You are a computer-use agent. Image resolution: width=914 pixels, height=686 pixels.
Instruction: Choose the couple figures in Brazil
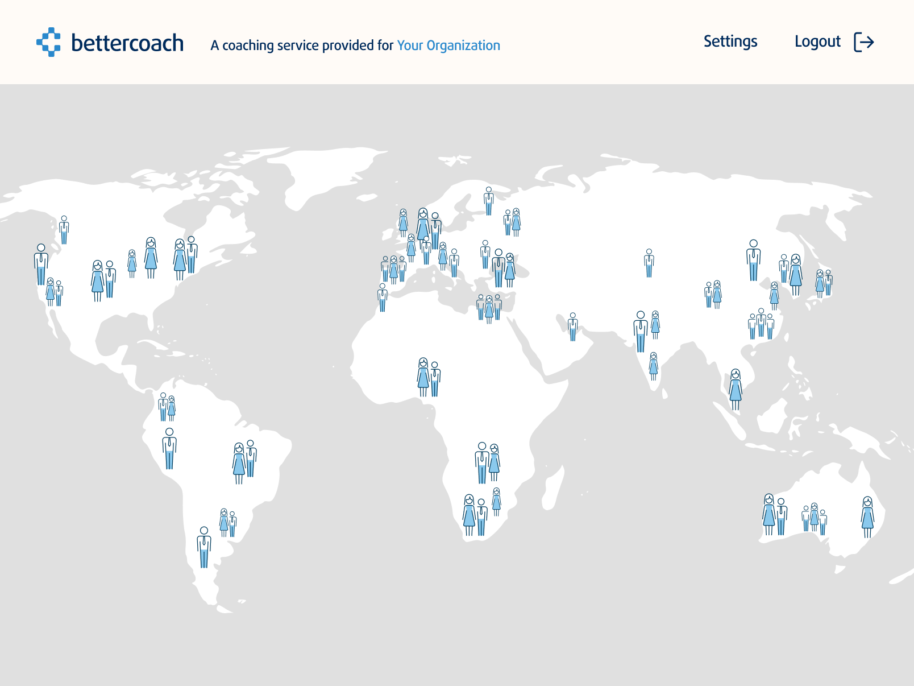[244, 462]
